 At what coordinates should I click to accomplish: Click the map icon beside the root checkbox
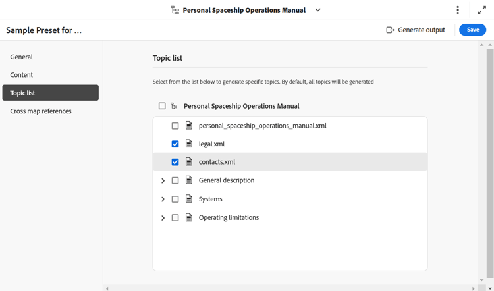pyautogui.click(x=175, y=106)
